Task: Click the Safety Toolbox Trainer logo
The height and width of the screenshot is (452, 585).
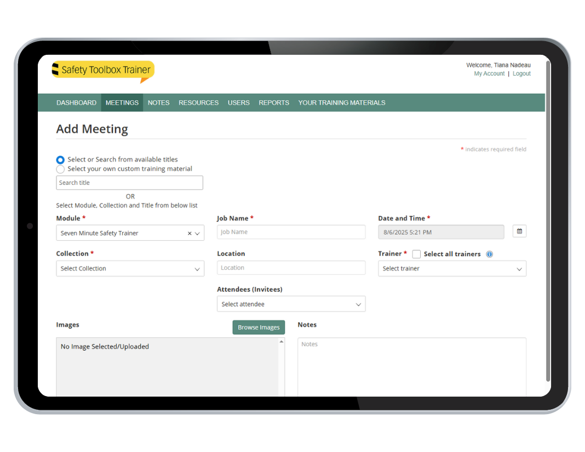Action: tap(103, 70)
